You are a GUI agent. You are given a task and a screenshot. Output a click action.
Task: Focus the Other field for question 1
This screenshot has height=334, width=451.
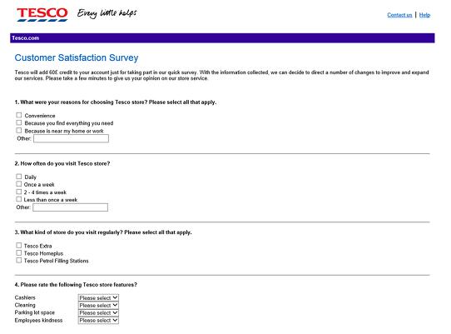71,138
